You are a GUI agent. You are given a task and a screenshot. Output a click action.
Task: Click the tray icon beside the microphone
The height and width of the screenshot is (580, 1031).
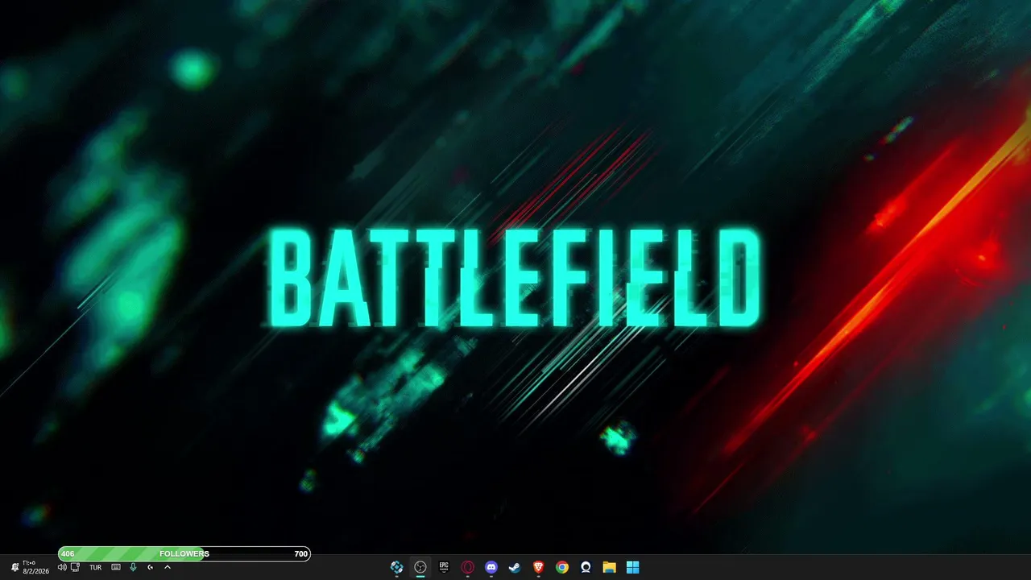[x=150, y=567]
